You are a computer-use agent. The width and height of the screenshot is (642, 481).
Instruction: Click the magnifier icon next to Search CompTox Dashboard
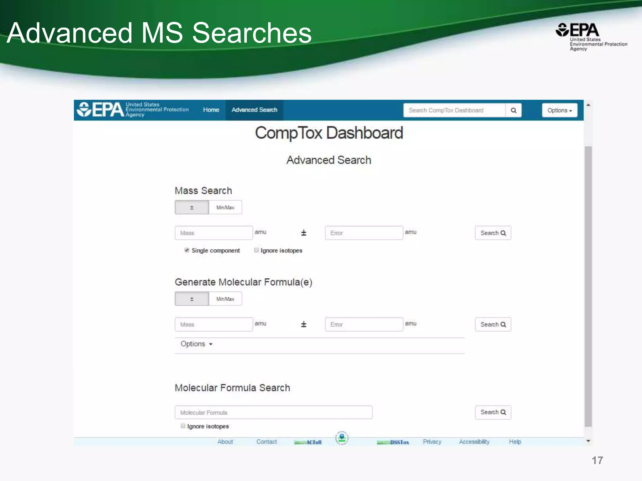513,110
